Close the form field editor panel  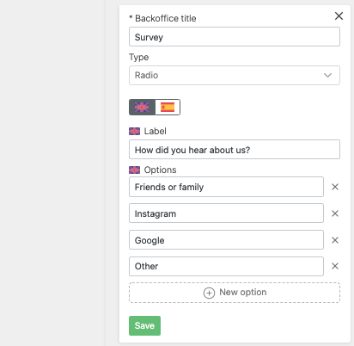339,16
